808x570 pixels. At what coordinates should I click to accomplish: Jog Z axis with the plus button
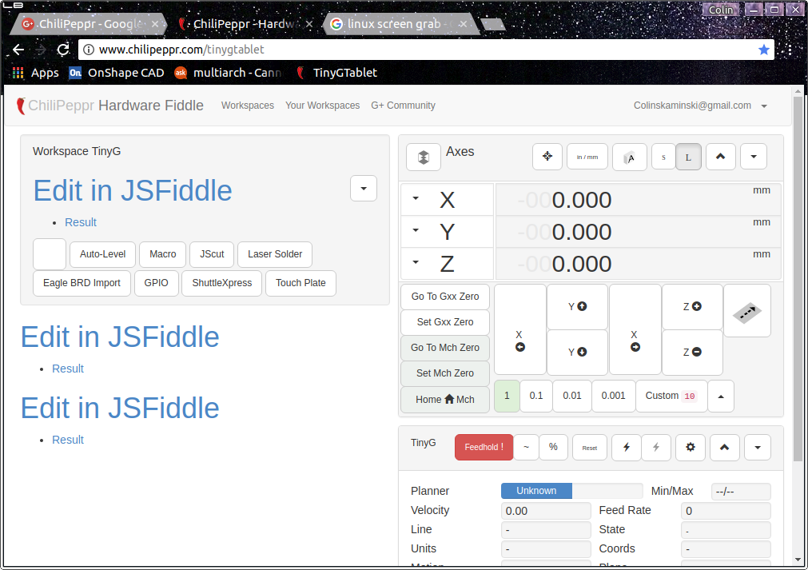[x=692, y=306]
